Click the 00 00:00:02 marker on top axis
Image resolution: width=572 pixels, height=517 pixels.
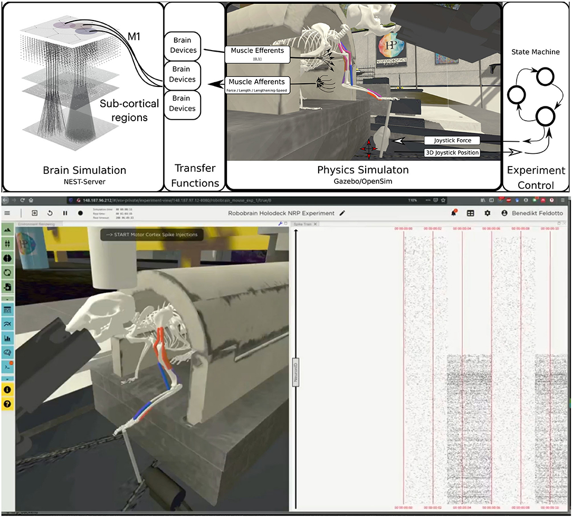click(433, 228)
